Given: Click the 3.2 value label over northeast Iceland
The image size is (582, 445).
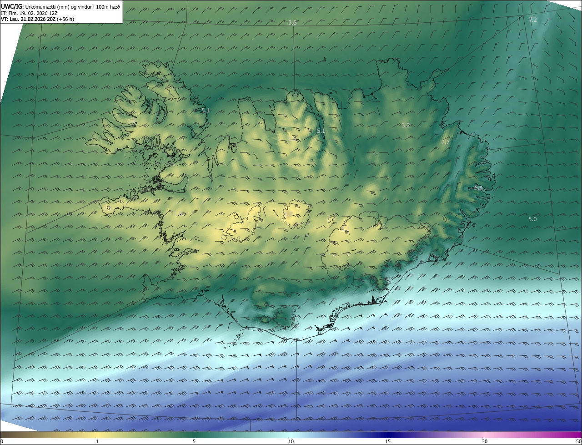Looking at the screenshot, I should pyautogui.click(x=406, y=125).
